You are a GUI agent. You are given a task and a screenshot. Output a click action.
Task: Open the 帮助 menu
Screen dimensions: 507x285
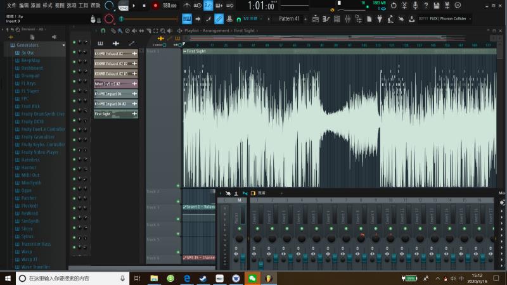tap(96, 6)
